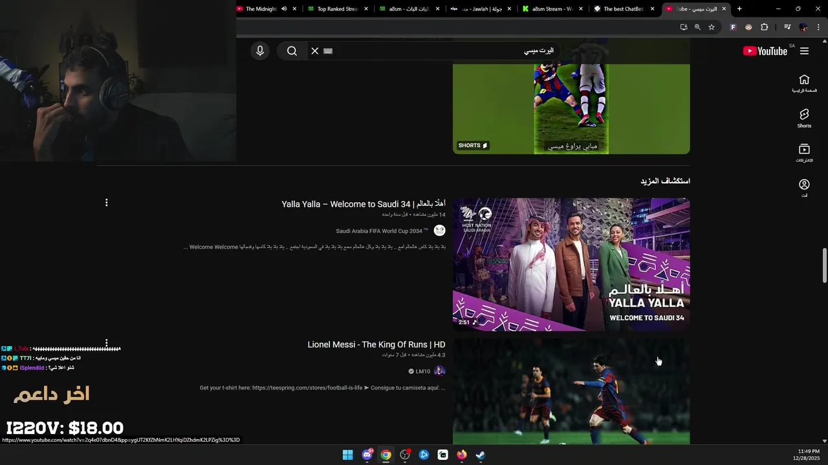The image size is (828, 465).
Task: Close the Top Ranked Stream tab
Action: (x=366, y=9)
